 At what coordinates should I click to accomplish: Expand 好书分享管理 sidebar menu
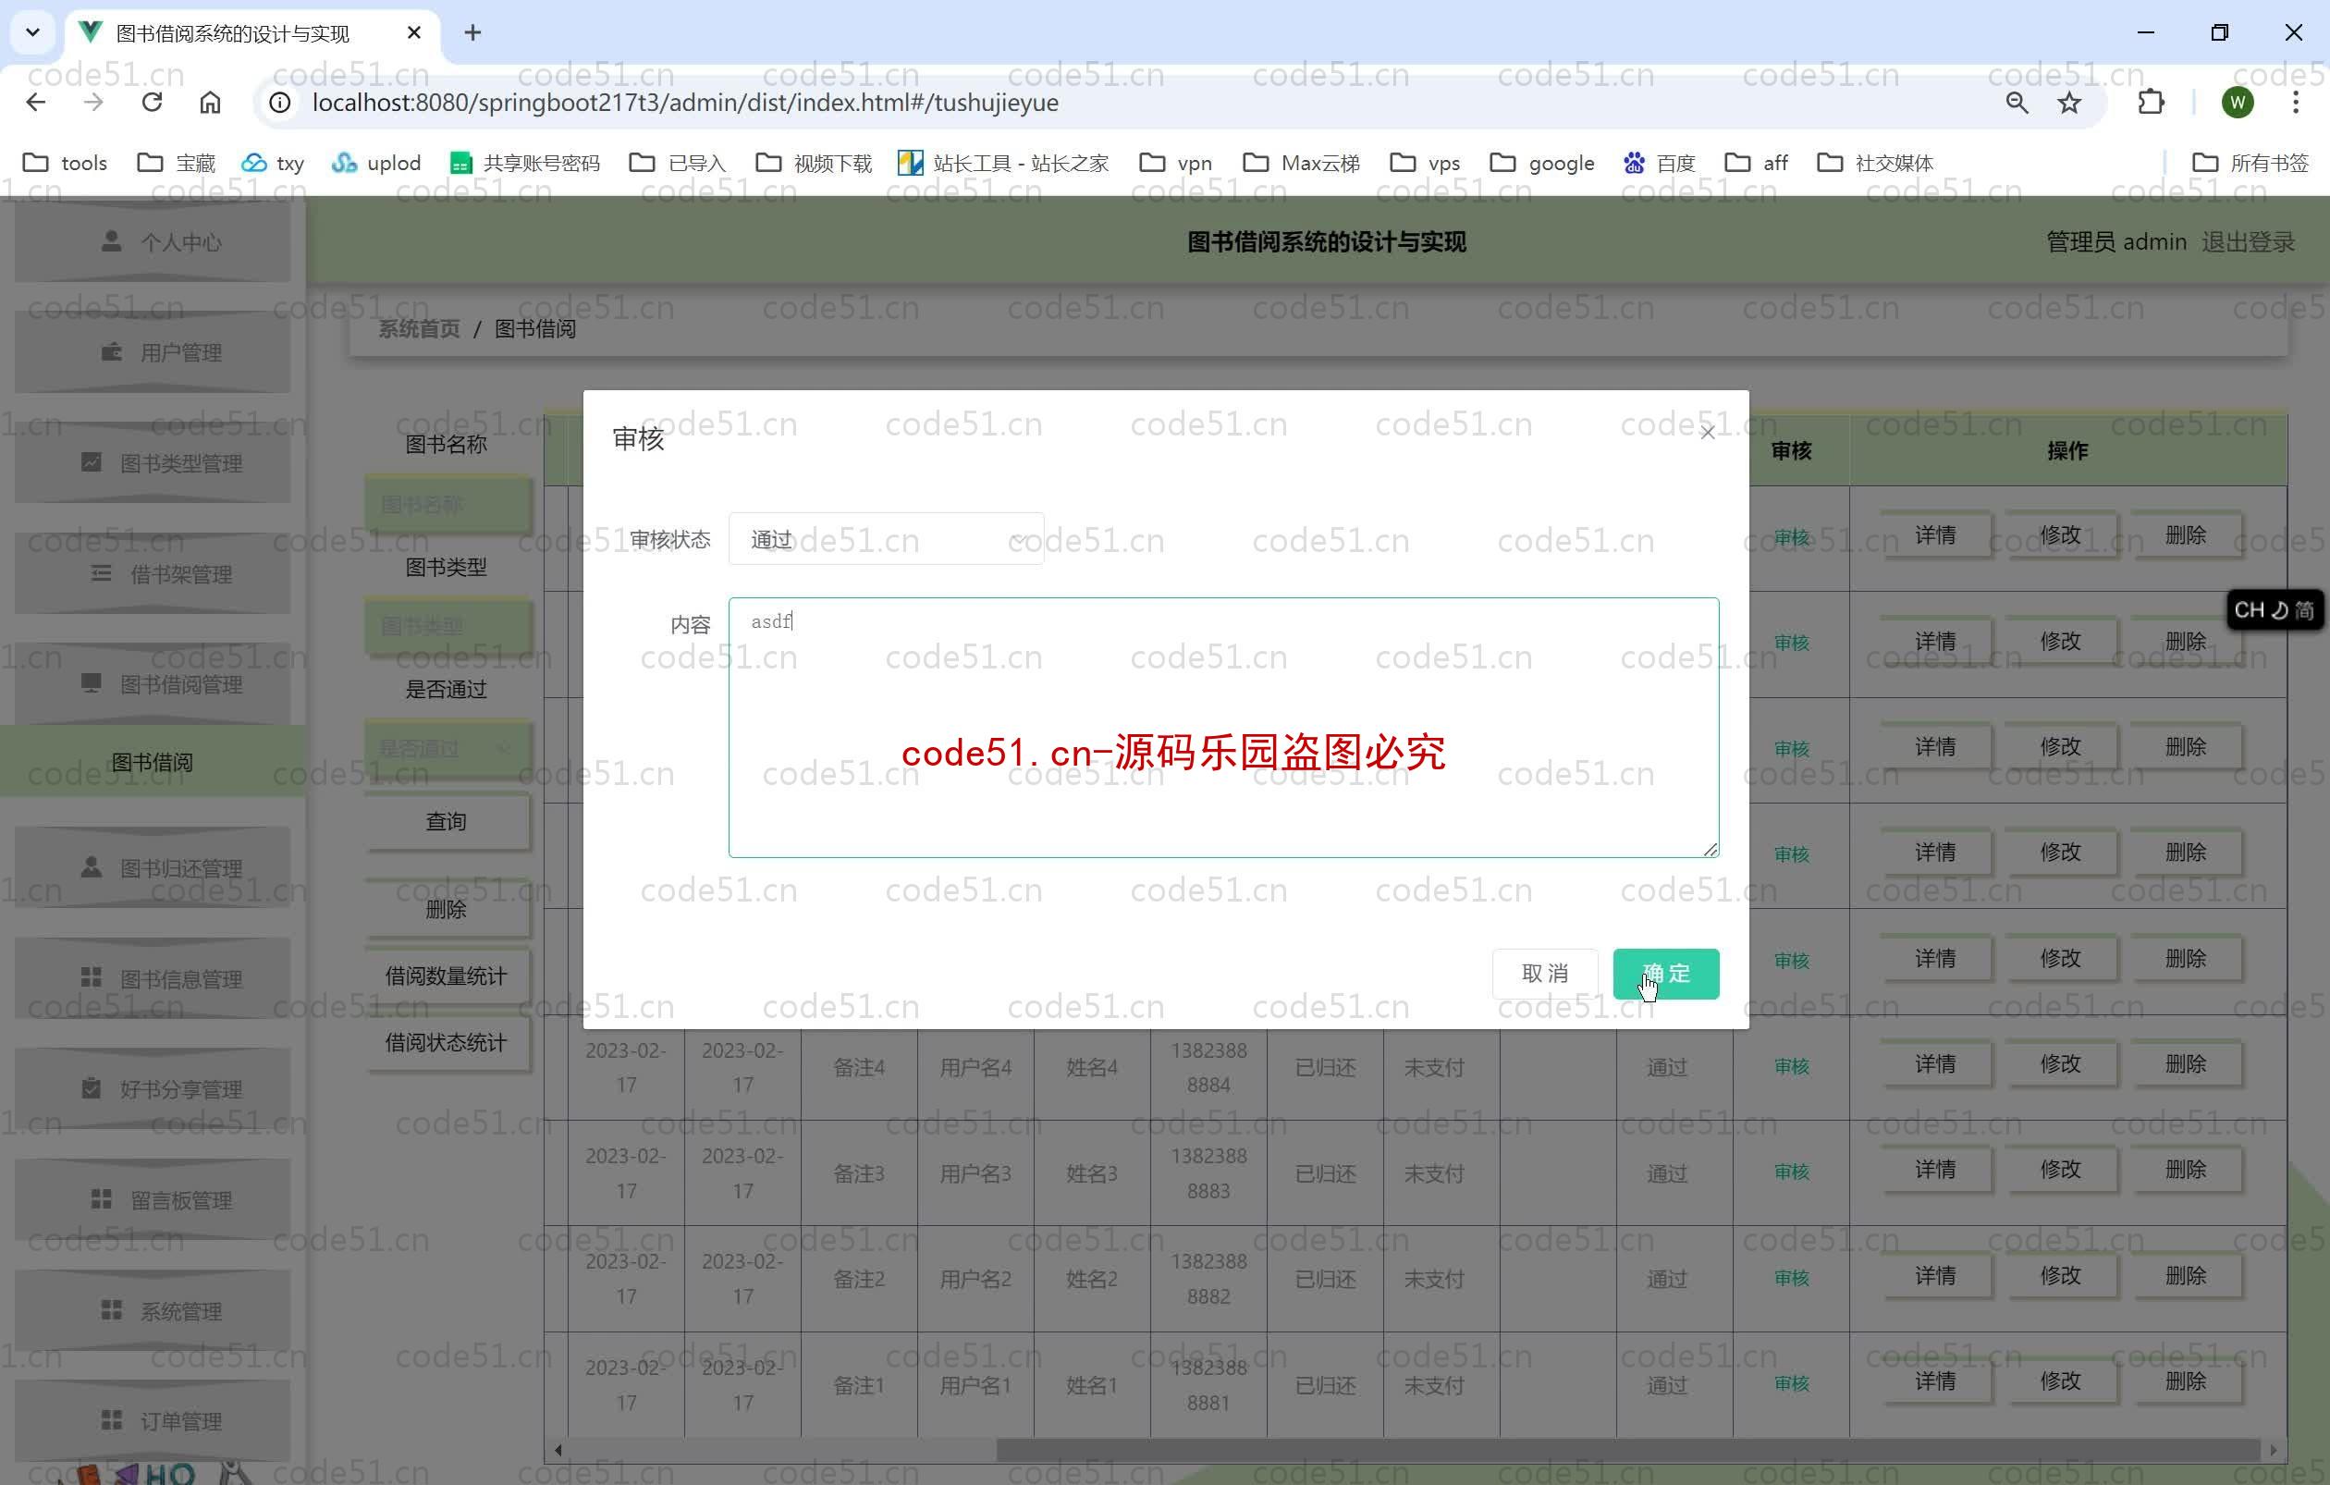(152, 1089)
